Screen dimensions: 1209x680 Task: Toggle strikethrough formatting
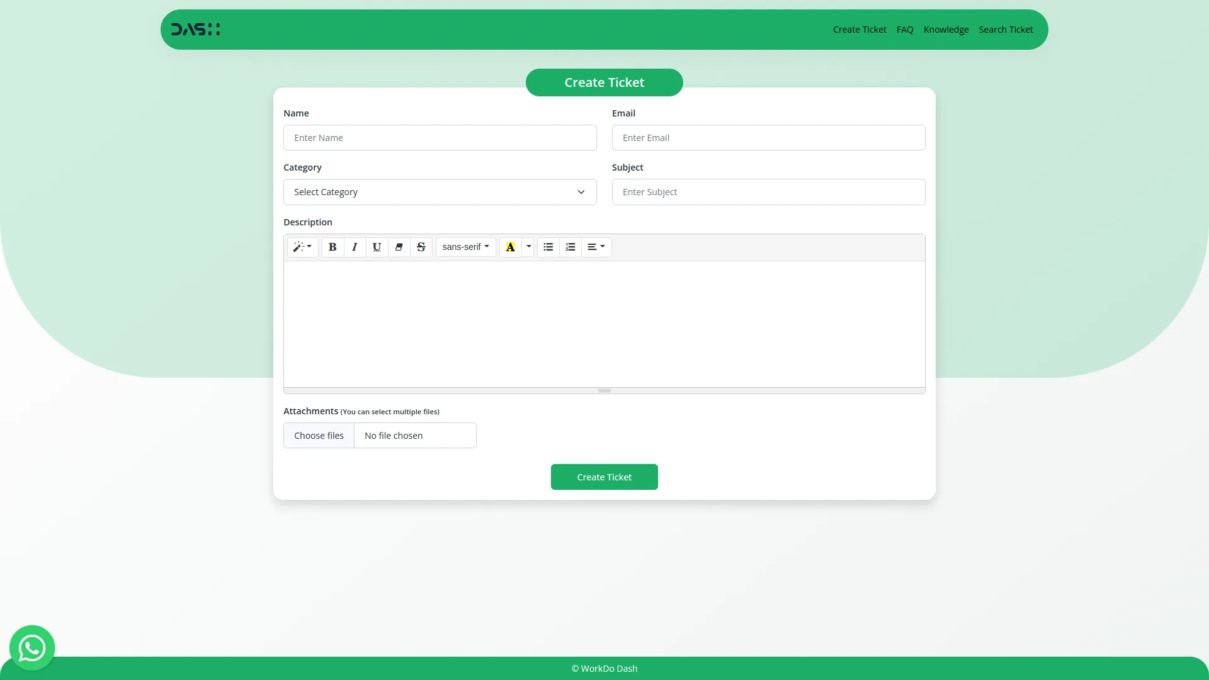[421, 247]
